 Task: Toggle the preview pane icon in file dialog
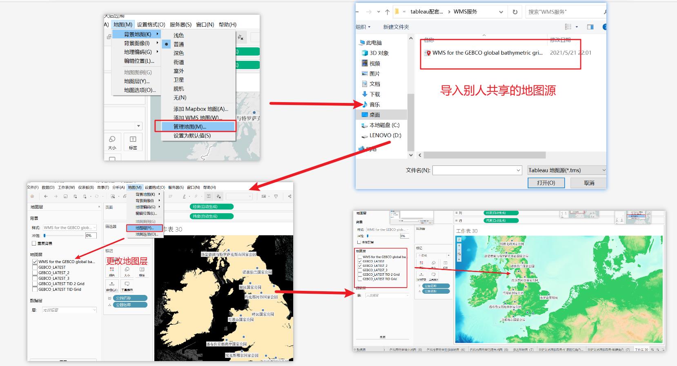tap(590, 27)
